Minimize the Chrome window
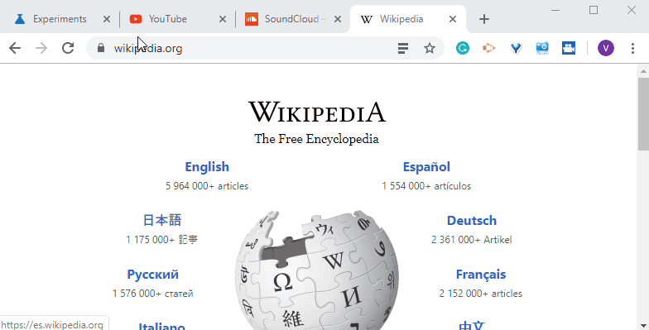Image resolution: width=649 pixels, height=330 pixels. (x=556, y=10)
